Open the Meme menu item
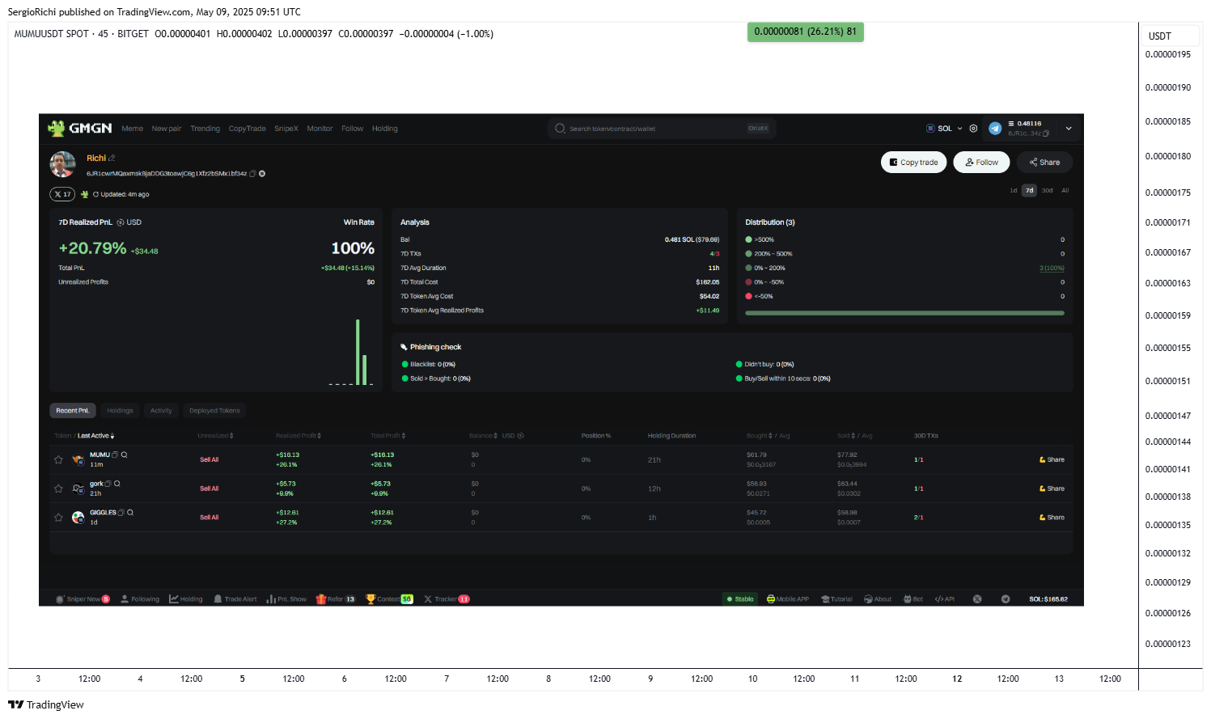This screenshot has width=1211, height=719. tap(133, 129)
